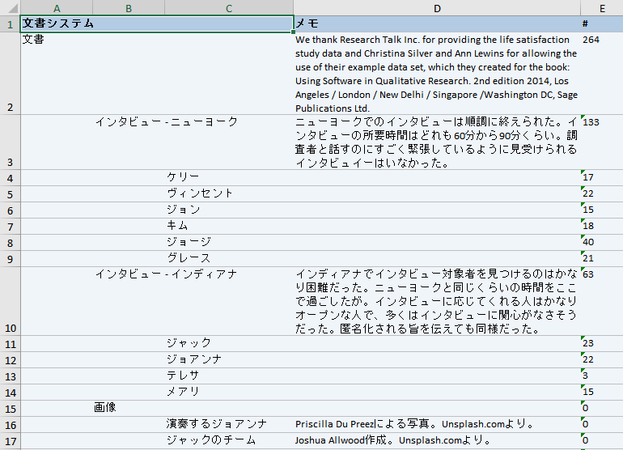Select the value 18 in キム row
Image resolution: width=623 pixels, height=450 pixels.
[602, 226]
